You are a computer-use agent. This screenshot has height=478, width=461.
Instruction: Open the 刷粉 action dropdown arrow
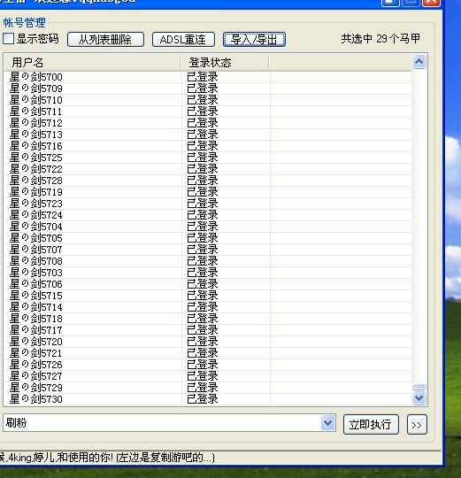pyautogui.click(x=328, y=423)
